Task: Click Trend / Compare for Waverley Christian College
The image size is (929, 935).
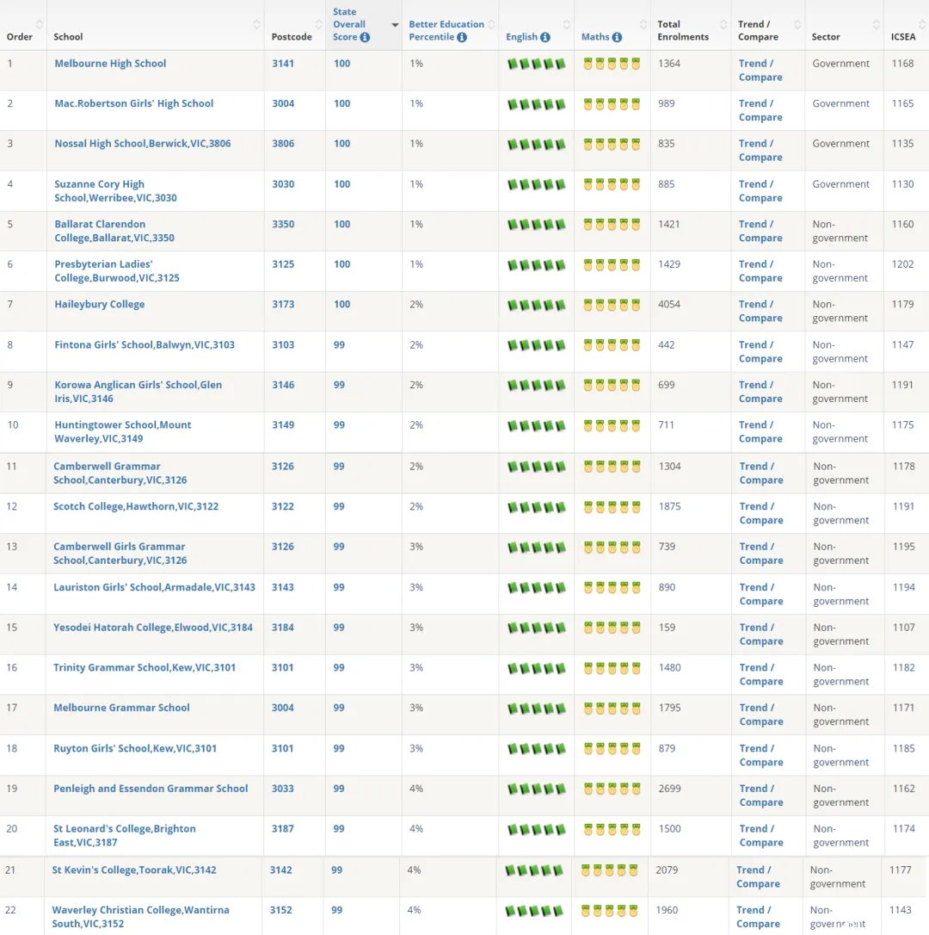Action: click(758, 917)
